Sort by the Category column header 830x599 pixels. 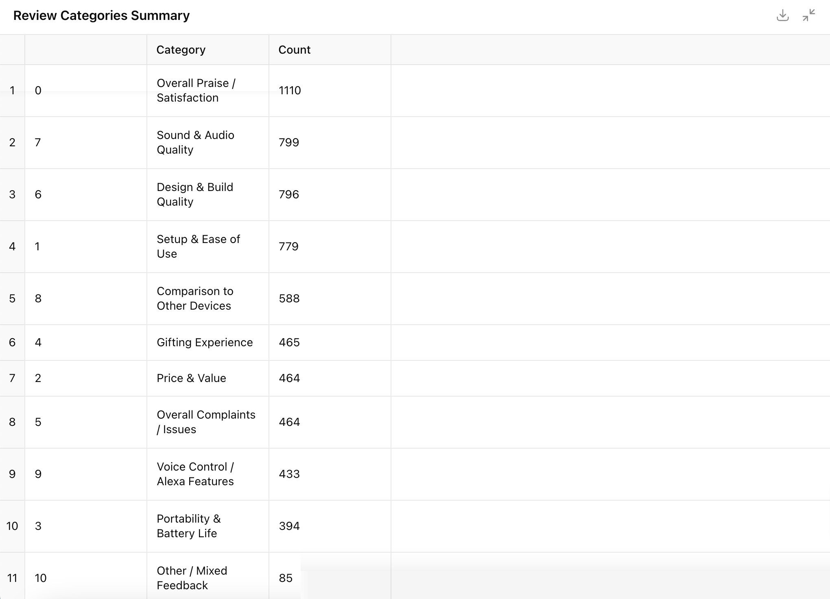[x=181, y=50]
